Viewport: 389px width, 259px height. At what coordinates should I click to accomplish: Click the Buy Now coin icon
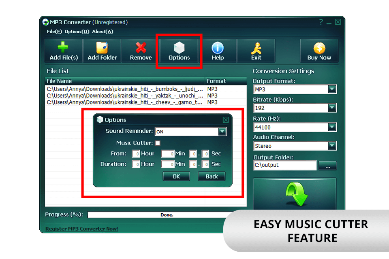319,48
